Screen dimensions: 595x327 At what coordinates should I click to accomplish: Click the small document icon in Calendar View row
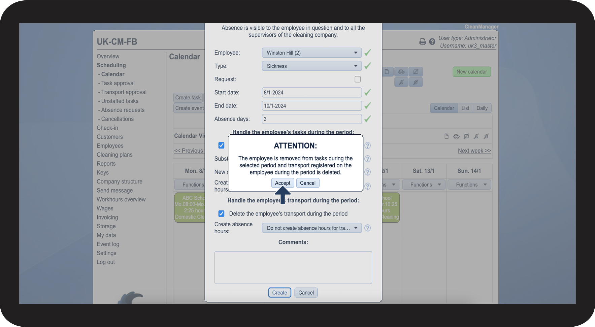(x=447, y=136)
